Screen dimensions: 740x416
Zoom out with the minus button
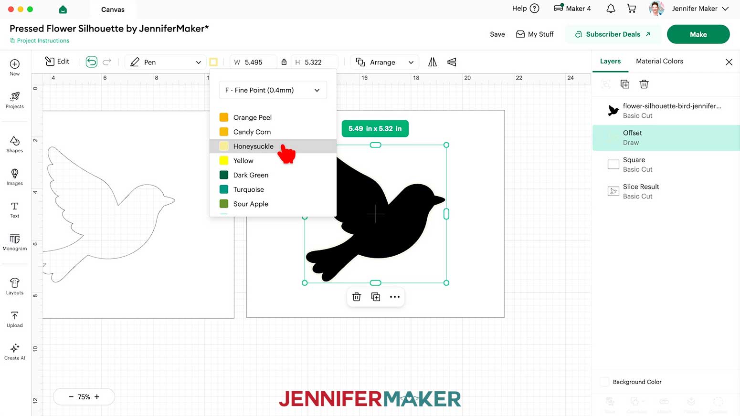[71, 396]
